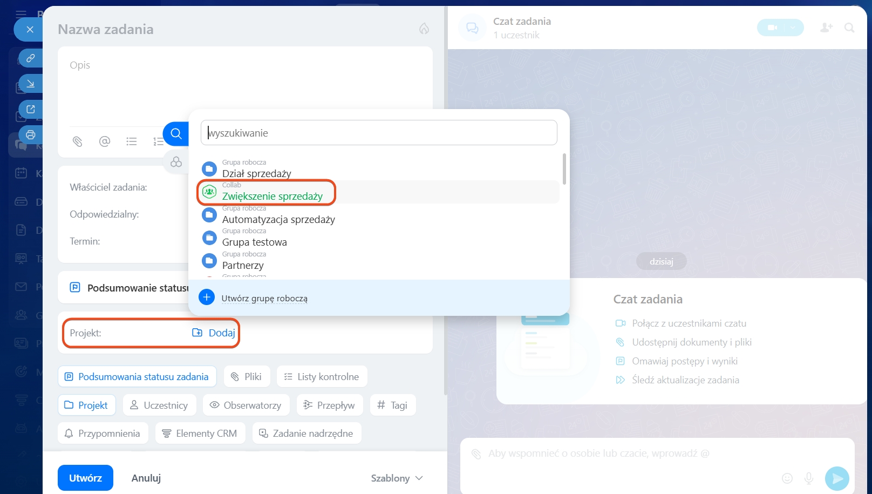Search within the task chat
Viewport: 872px width, 494px height.
point(849,28)
